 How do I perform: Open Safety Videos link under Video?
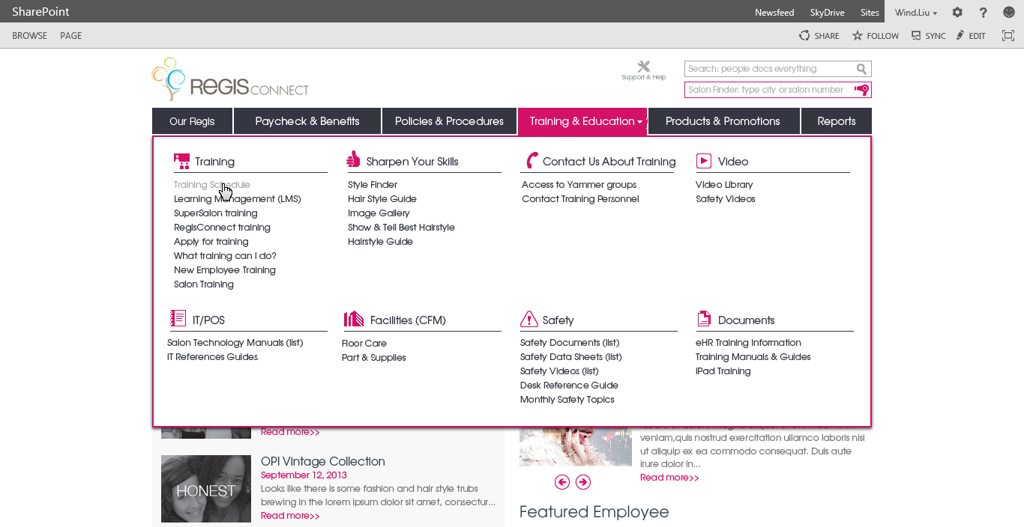[x=726, y=199]
